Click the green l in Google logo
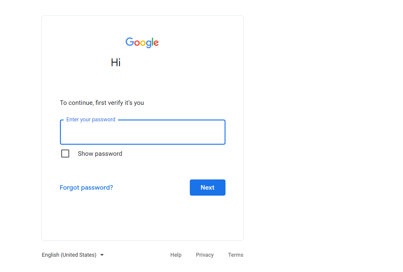The width and height of the screenshot is (403, 272). coord(152,42)
